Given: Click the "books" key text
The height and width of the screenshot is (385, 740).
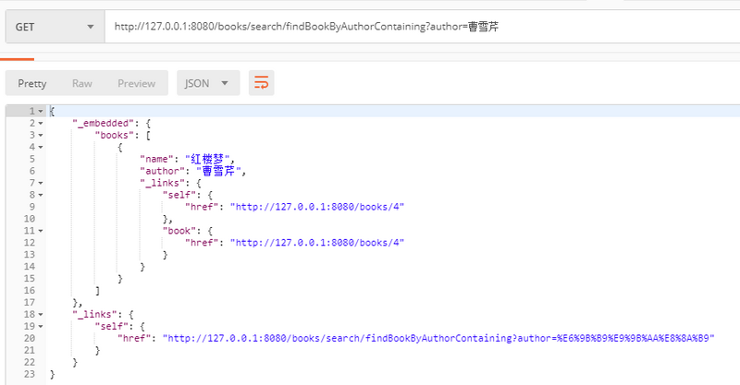Looking at the screenshot, I should [x=114, y=135].
